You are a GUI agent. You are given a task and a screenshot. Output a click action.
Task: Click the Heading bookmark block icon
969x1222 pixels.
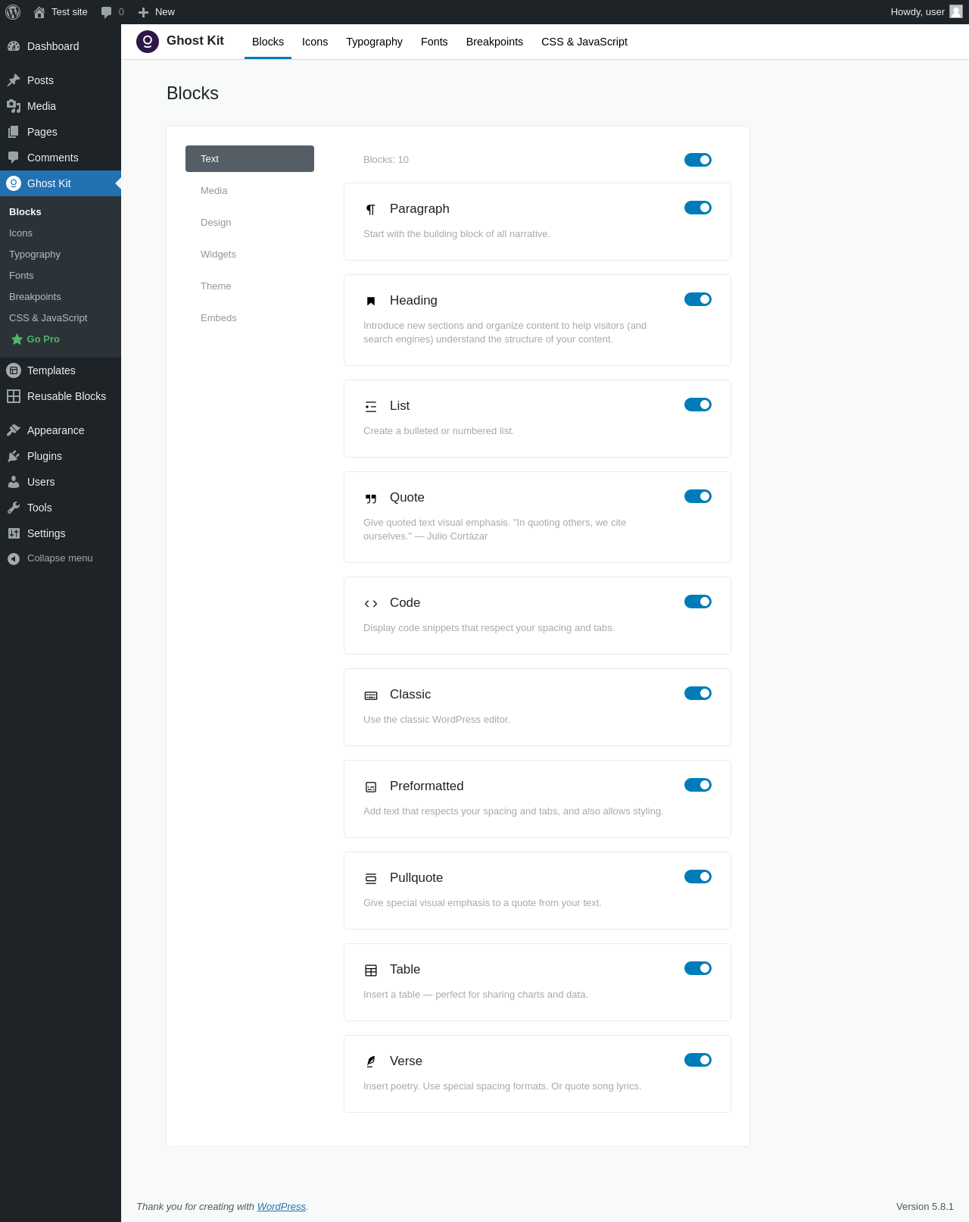371,302
